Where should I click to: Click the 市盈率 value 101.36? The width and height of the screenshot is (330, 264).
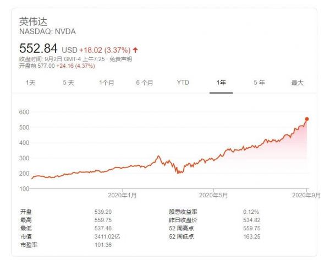coord(103,244)
